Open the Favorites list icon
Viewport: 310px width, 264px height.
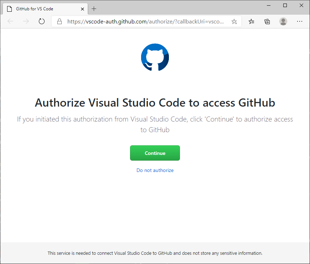(x=251, y=21)
